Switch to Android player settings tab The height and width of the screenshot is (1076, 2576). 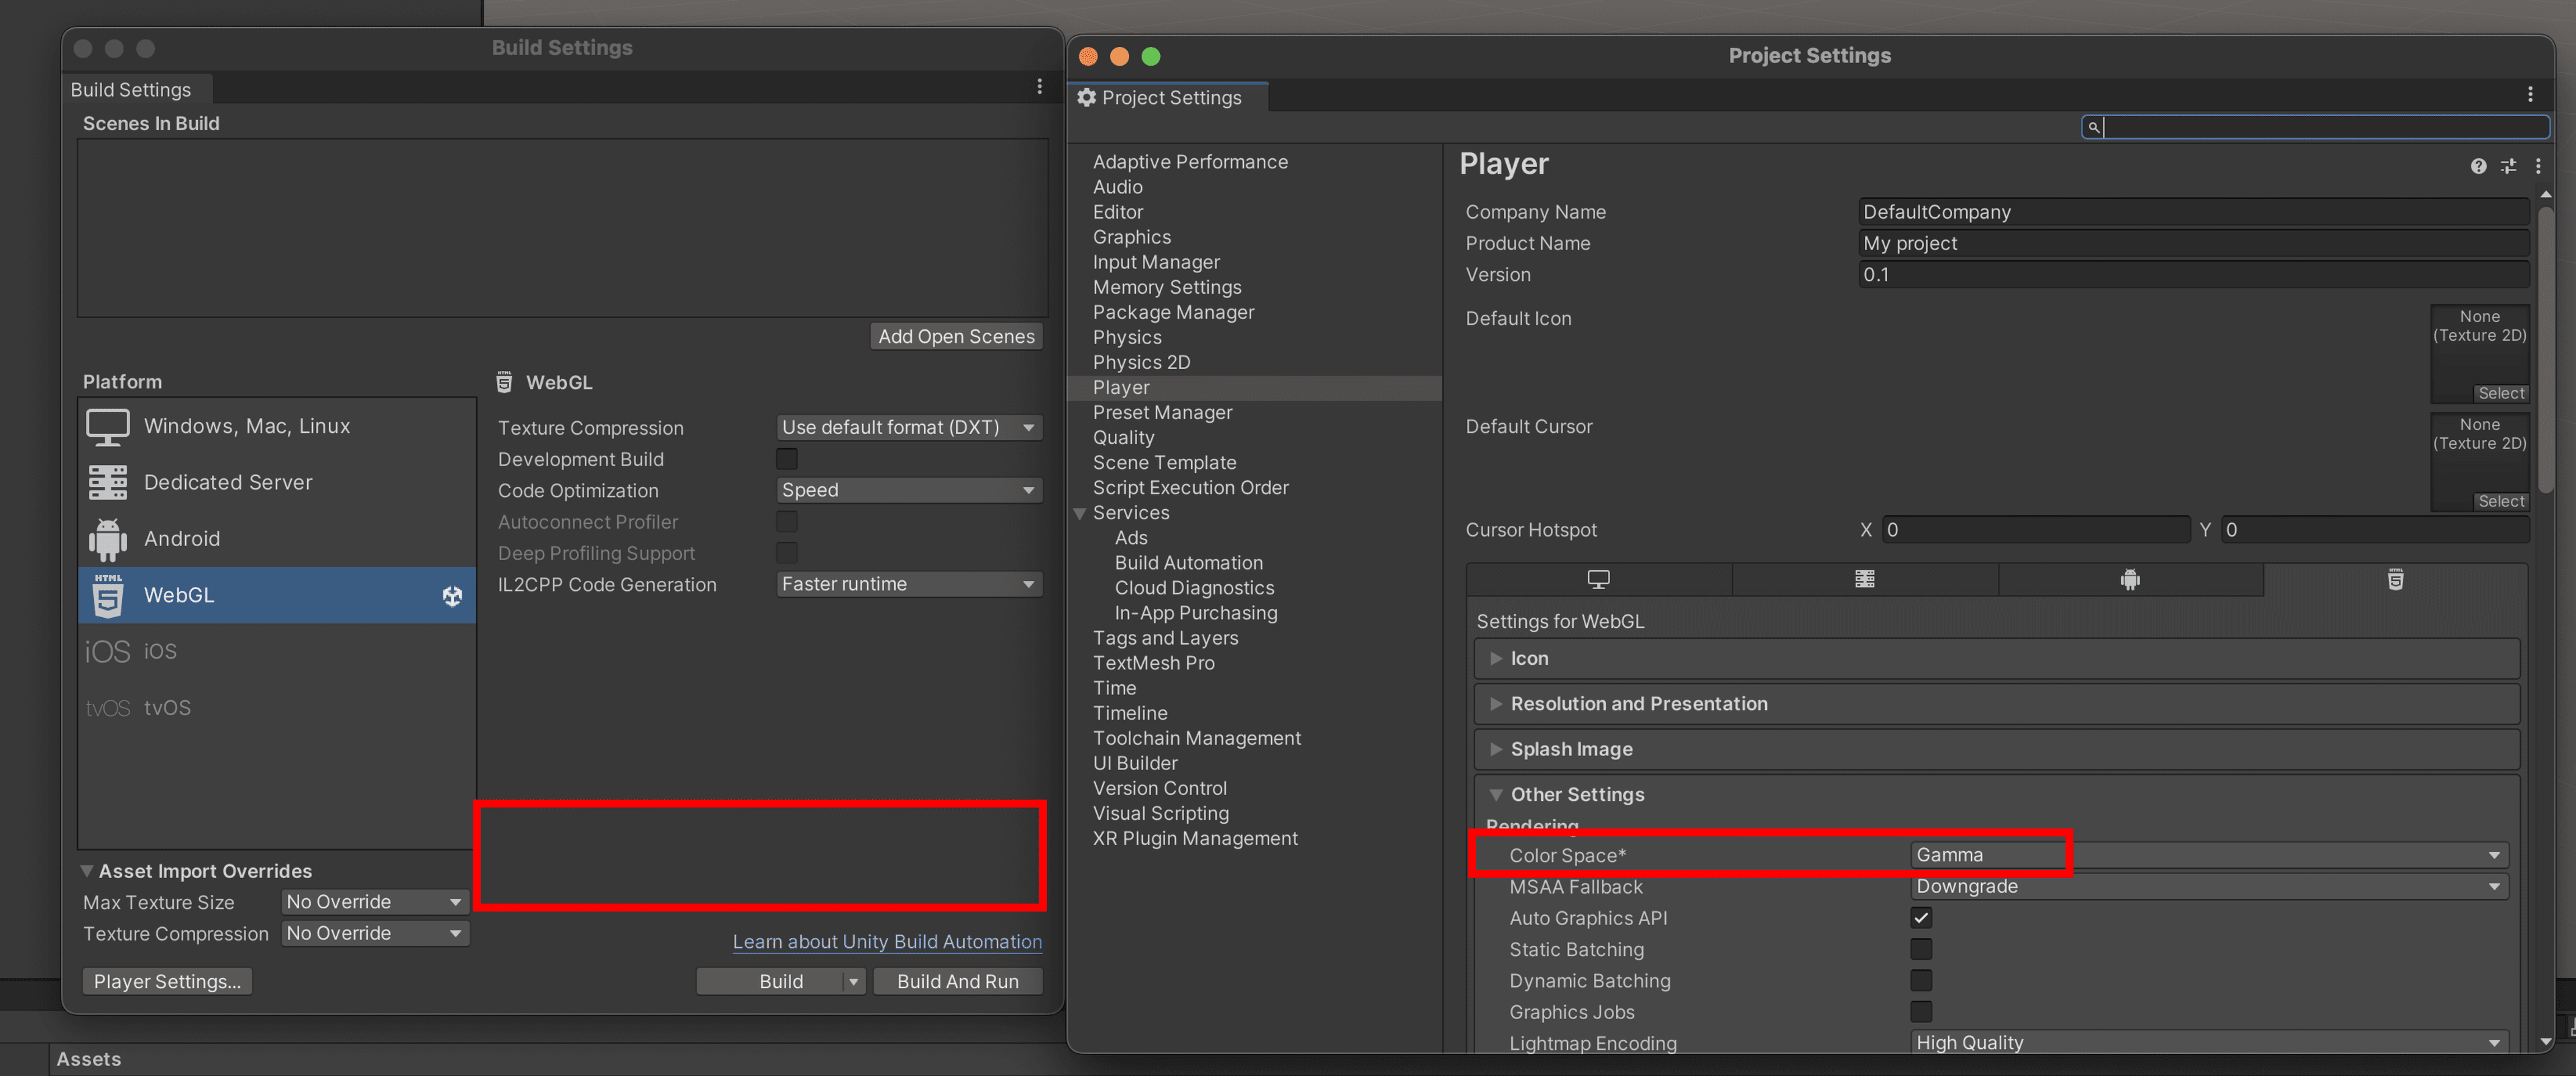[2130, 579]
